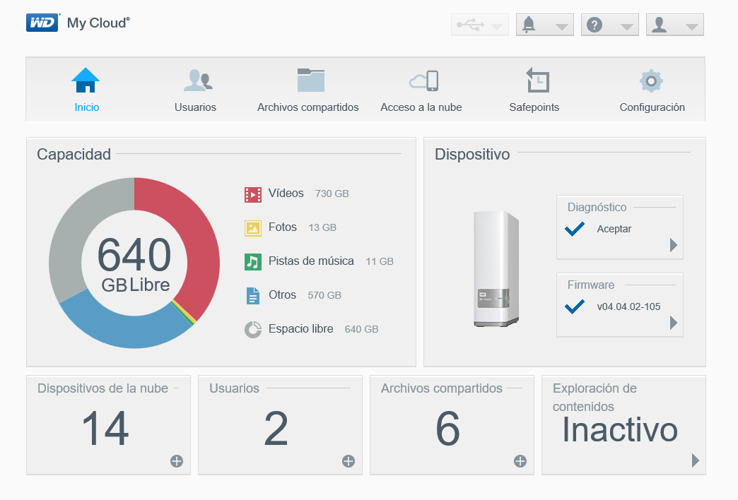This screenshot has height=500, width=738.
Task: Add a user with the plus button
Action: 348,461
